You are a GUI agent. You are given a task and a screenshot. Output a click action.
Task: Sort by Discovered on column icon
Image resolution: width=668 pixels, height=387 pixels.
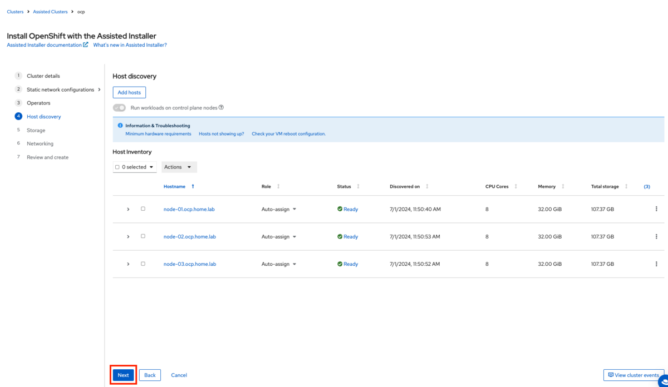click(x=427, y=187)
